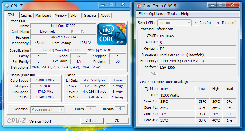245x131 pixels.
Task: Click the L1 Data 8-way value
Action: pos(118,80)
